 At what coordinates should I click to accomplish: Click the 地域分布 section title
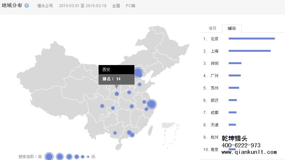click(x=12, y=6)
